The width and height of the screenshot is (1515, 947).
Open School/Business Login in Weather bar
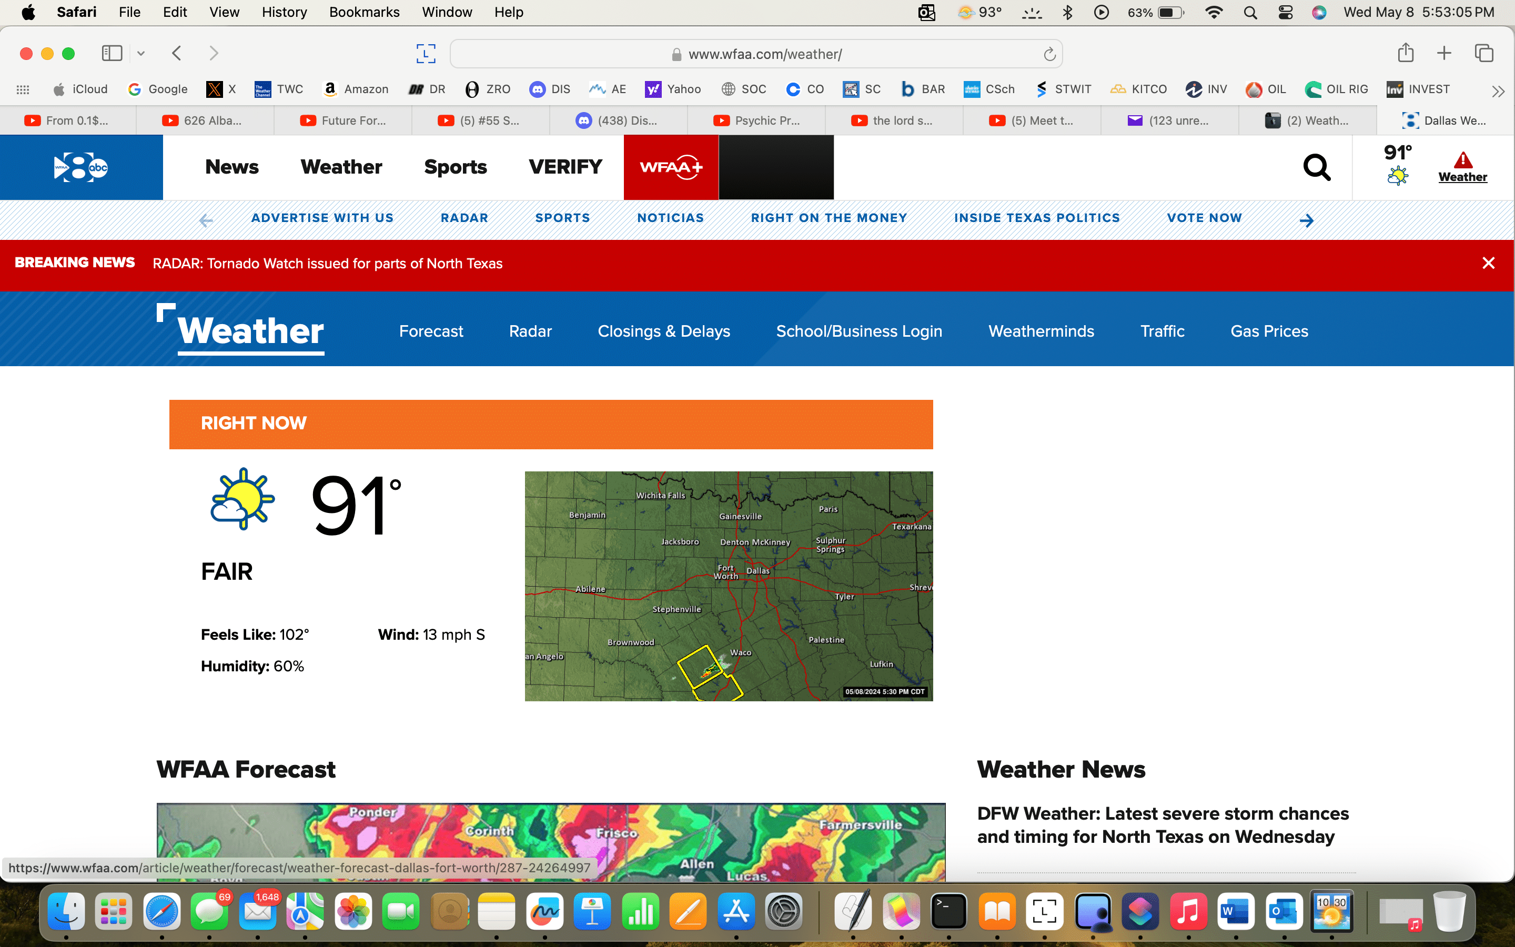pos(859,331)
